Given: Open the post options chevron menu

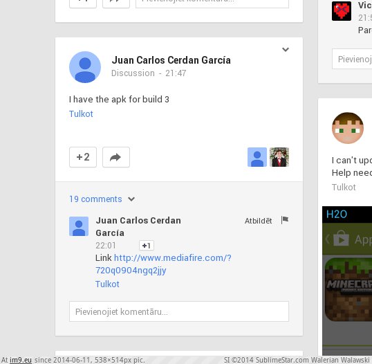Looking at the screenshot, I should point(286,49).
